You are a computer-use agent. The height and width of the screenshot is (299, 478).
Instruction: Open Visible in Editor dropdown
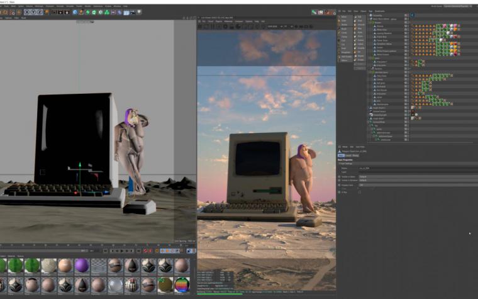[418, 177]
